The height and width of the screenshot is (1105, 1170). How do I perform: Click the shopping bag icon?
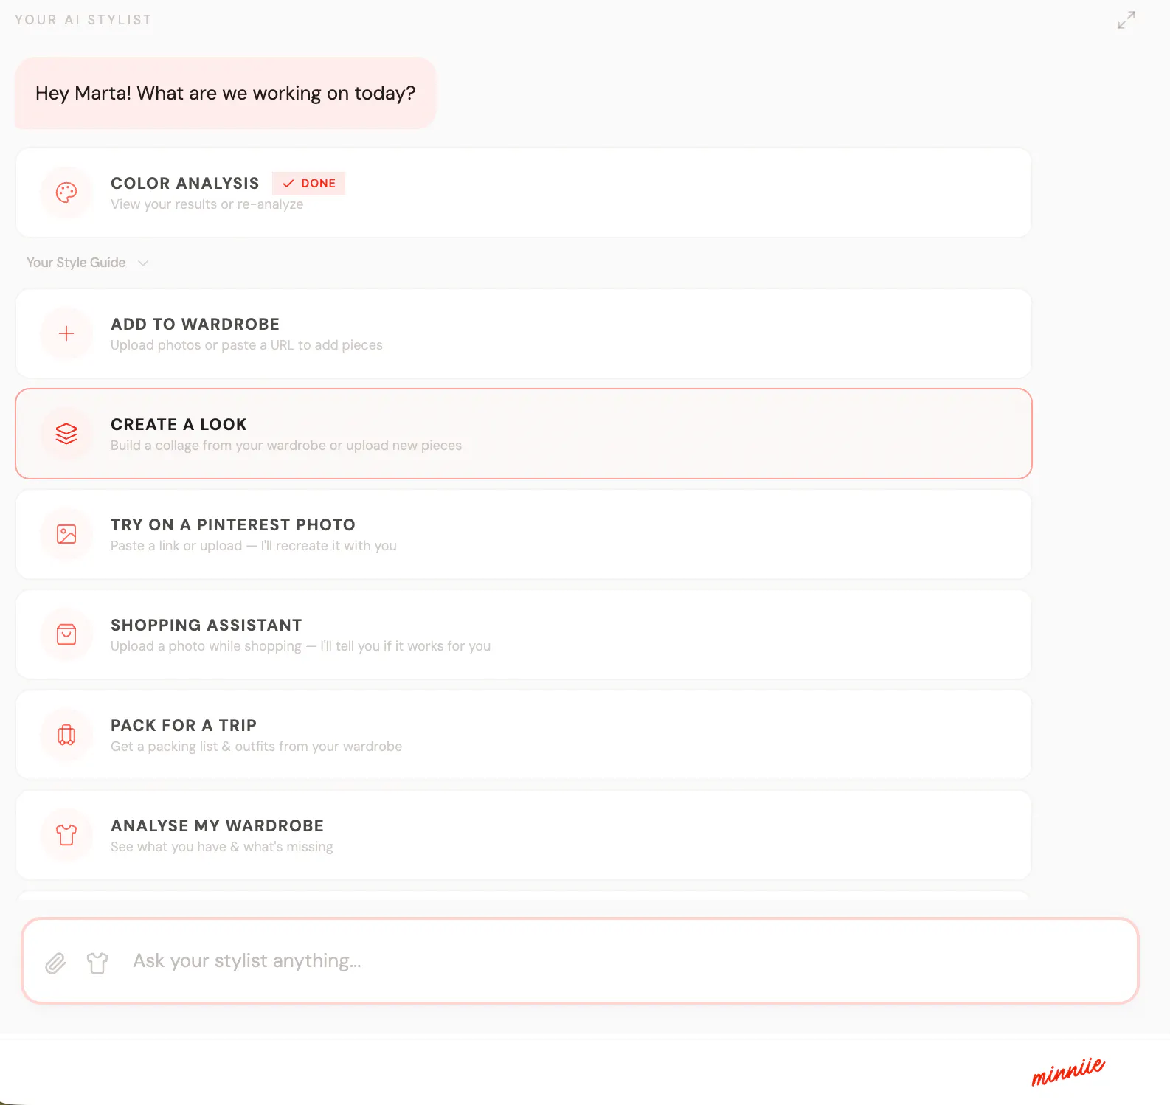(66, 634)
